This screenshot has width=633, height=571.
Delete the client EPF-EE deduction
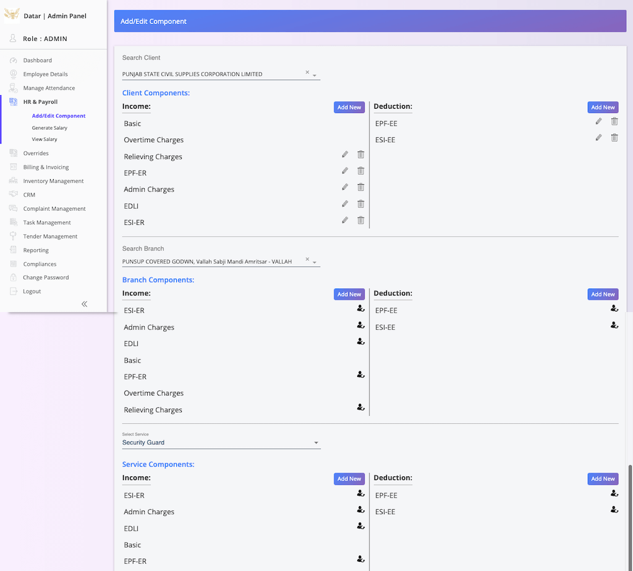(614, 121)
